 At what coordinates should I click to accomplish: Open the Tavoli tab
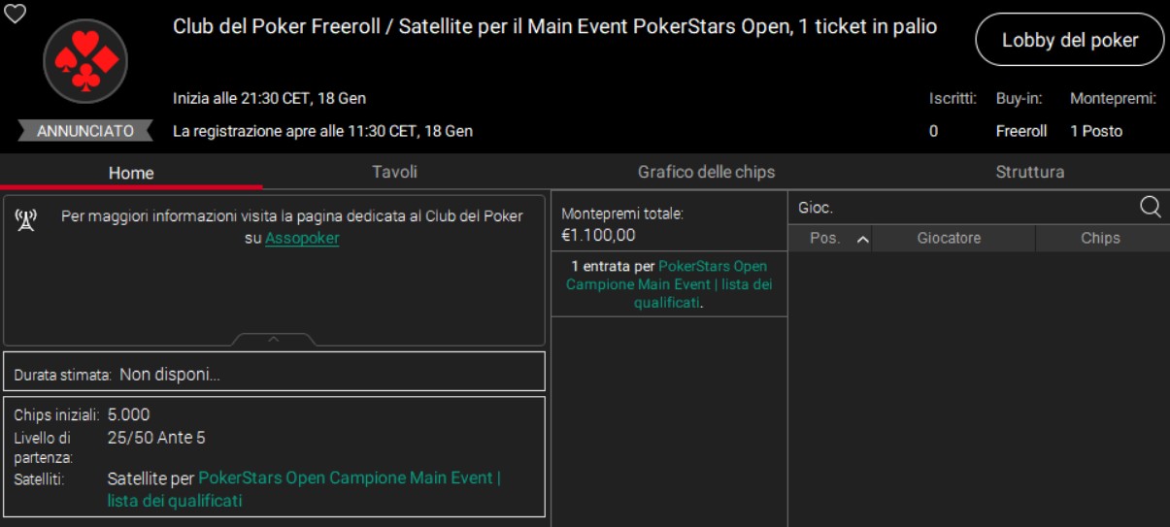coord(394,172)
